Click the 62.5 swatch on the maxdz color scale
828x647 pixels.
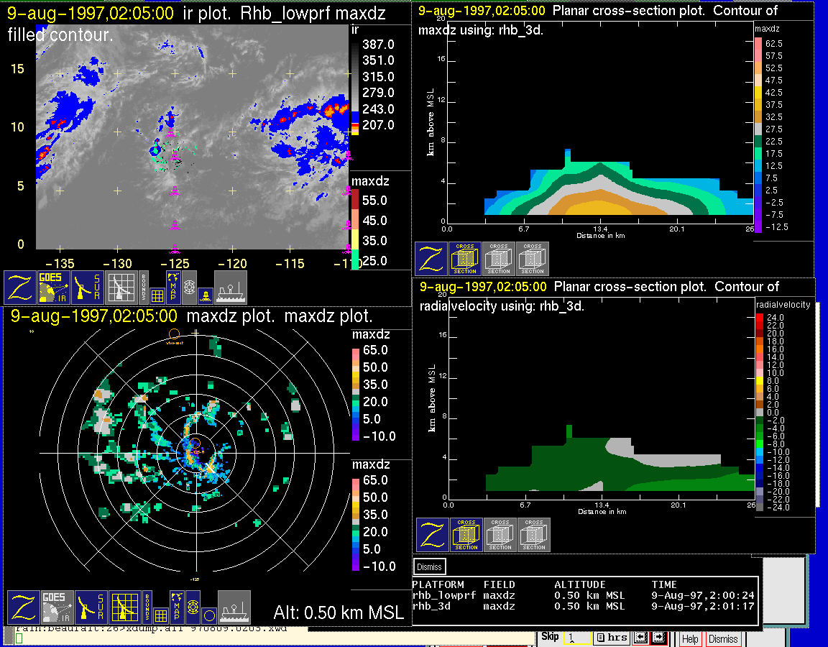click(x=758, y=43)
